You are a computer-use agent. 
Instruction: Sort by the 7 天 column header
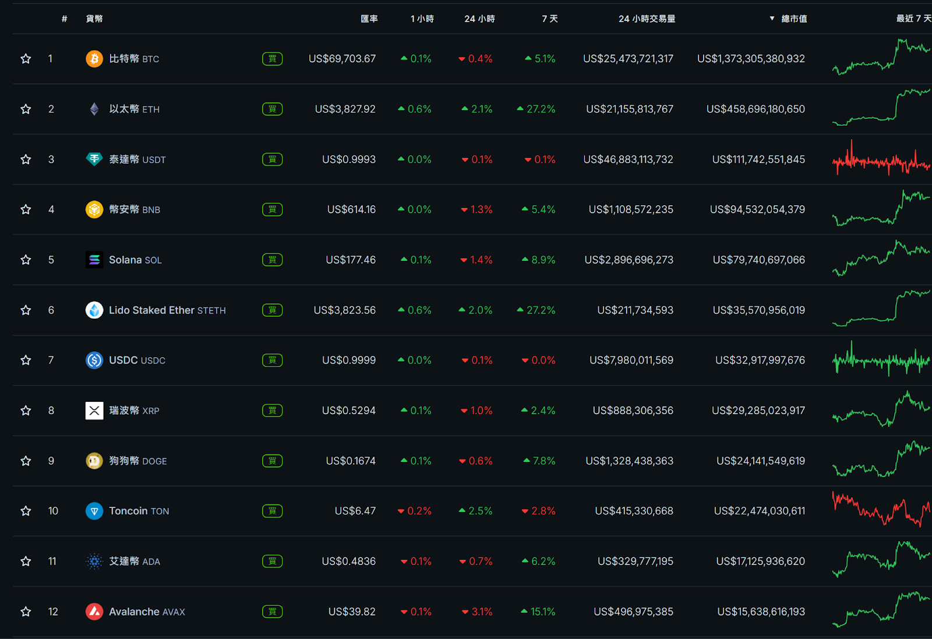[x=550, y=19]
